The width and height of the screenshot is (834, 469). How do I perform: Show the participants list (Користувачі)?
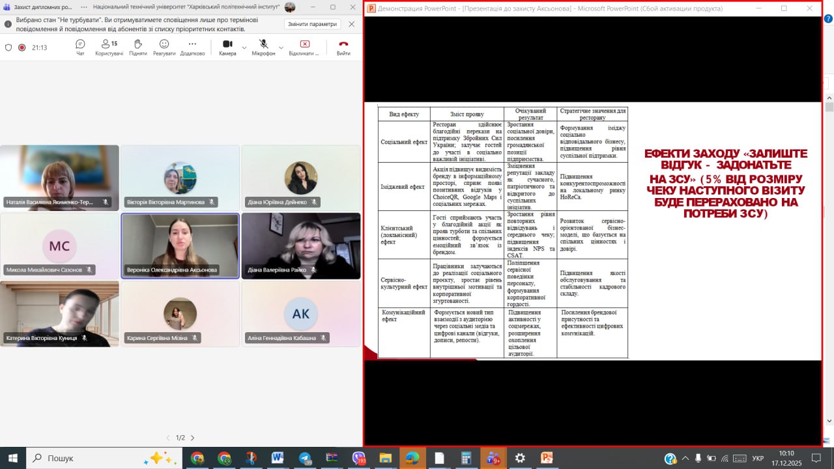point(109,47)
